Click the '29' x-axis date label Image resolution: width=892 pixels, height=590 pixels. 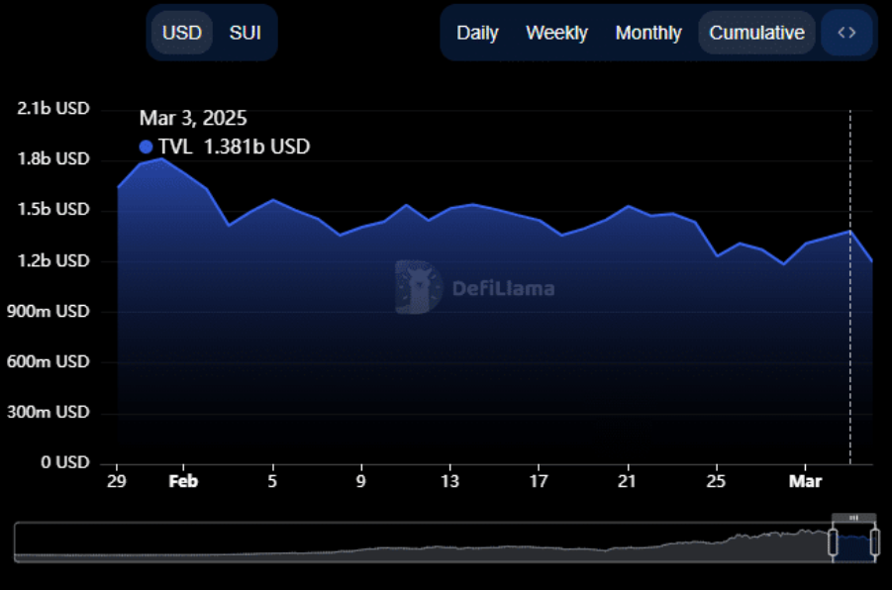click(x=117, y=481)
